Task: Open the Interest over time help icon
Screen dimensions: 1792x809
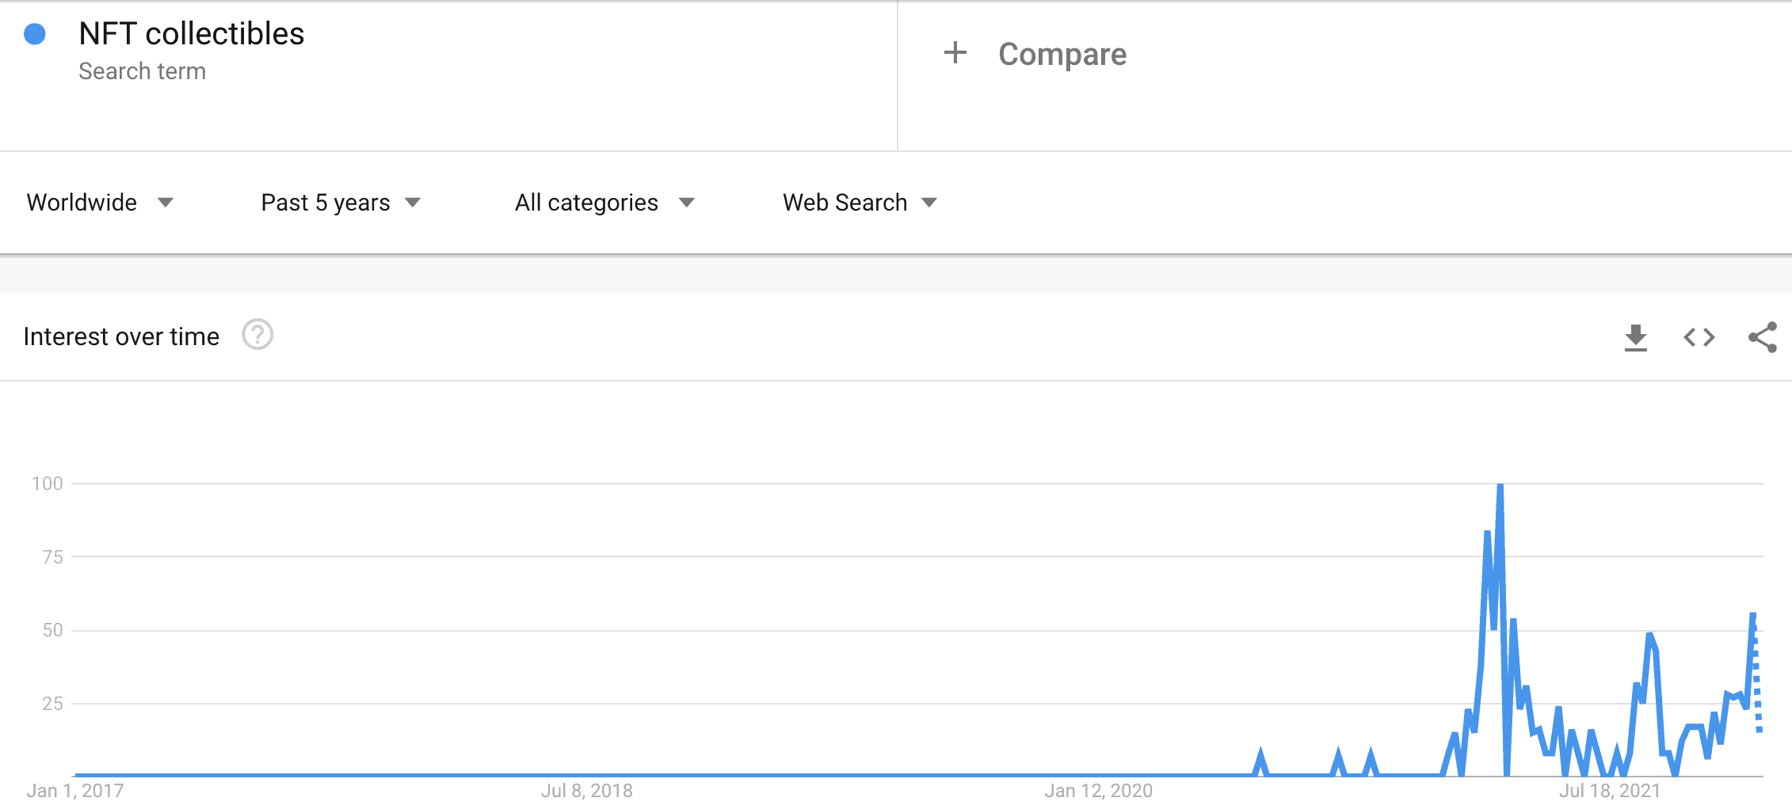Action: [x=257, y=335]
